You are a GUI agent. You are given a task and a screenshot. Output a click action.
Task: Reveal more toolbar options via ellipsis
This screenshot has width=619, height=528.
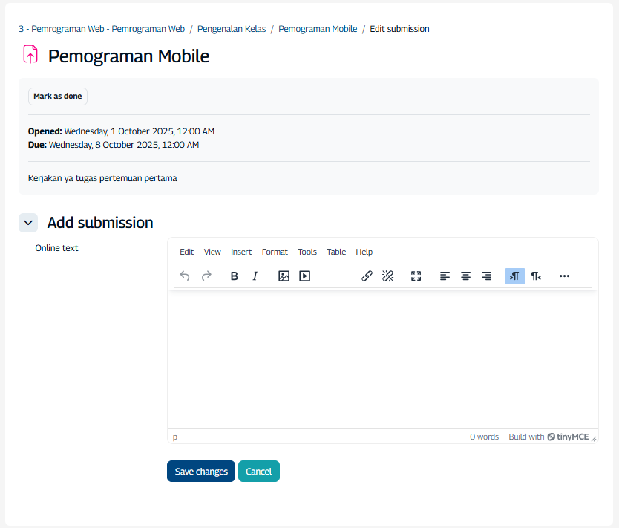tap(564, 276)
